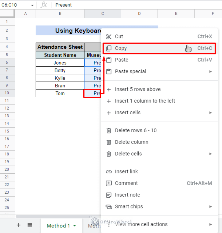Click the Comment icon
This screenshot has height=233, width=222.
109,183
